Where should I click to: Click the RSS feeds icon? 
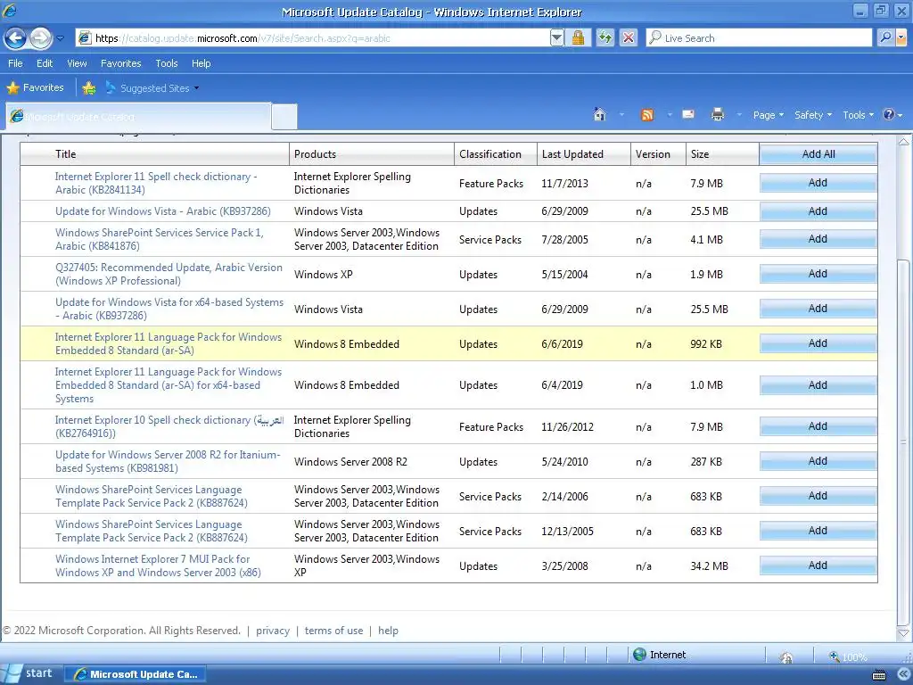(x=647, y=115)
